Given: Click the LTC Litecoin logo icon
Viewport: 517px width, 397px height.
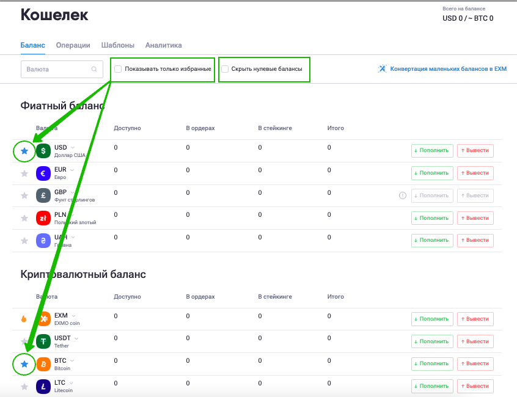Looking at the screenshot, I should 43,387.
